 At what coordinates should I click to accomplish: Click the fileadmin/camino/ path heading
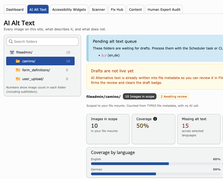103,96
